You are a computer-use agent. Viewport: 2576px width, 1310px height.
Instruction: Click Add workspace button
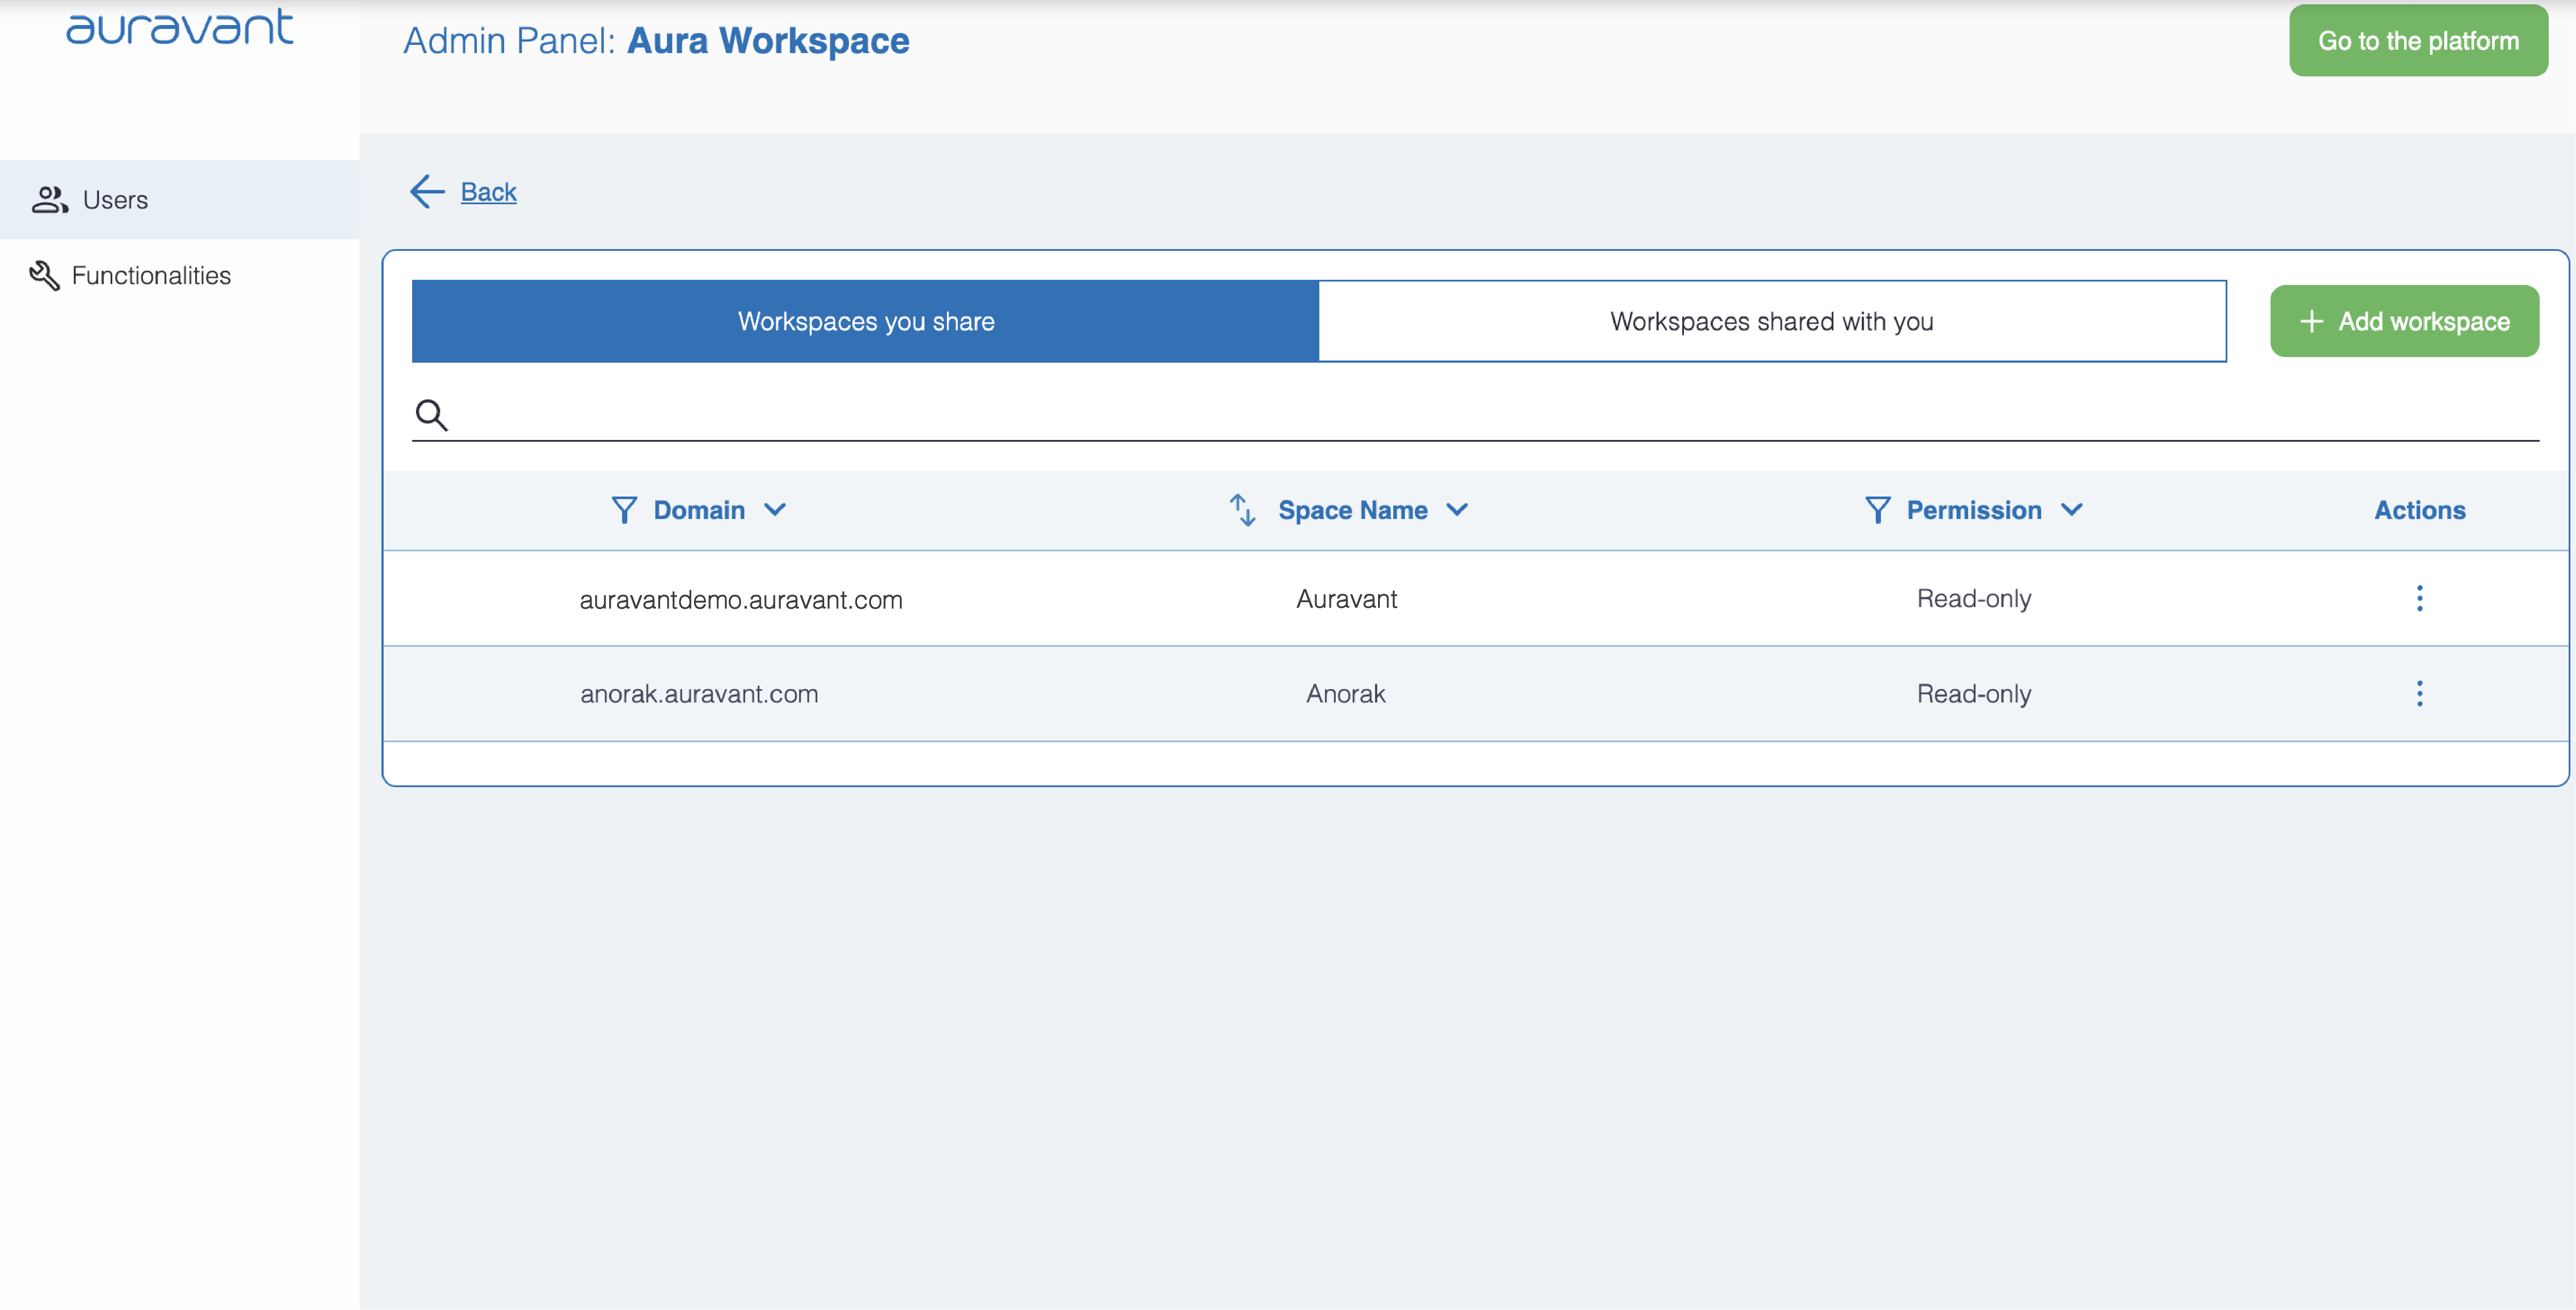pyautogui.click(x=2404, y=322)
